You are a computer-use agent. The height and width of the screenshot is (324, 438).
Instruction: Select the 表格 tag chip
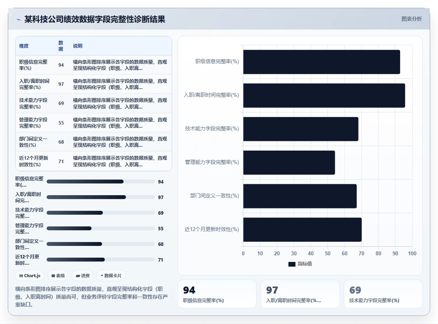tap(58, 276)
